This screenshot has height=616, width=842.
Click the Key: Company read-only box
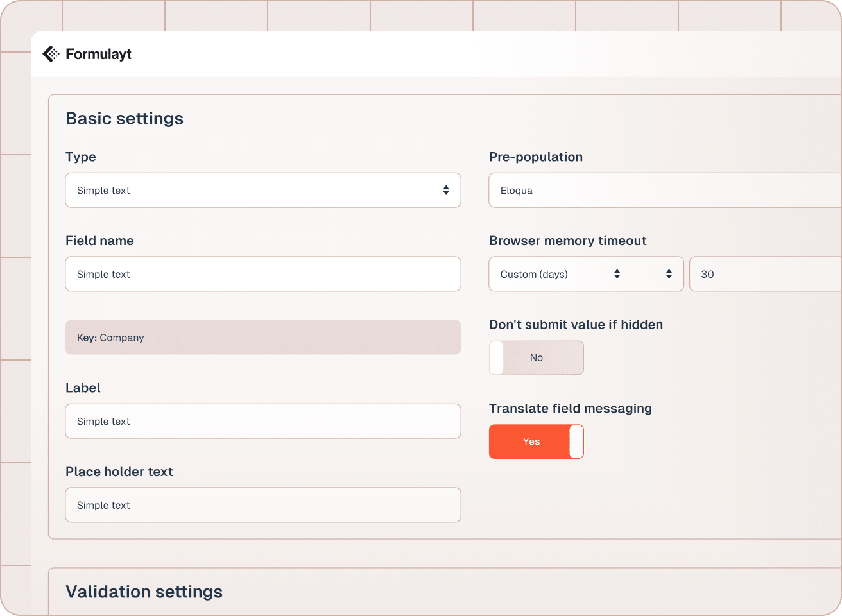[263, 338]
